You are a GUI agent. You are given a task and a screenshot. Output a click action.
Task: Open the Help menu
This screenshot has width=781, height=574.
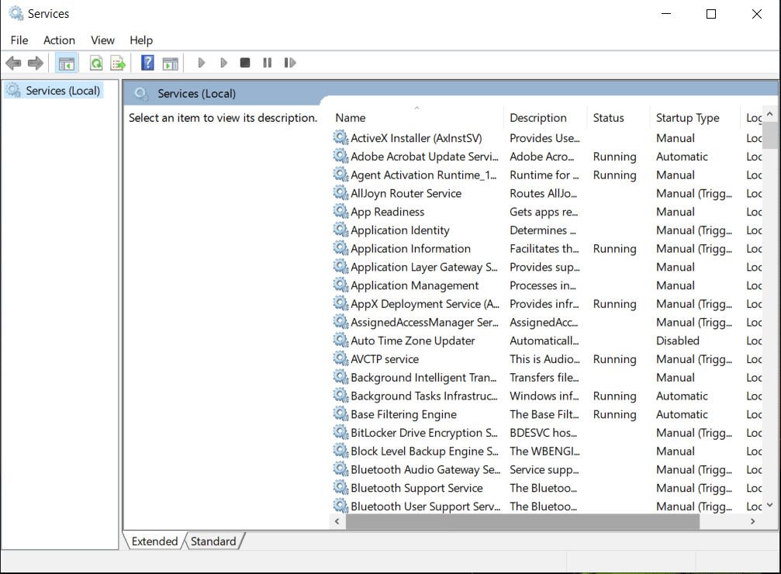pyautogui.click(x=141, y=40)
